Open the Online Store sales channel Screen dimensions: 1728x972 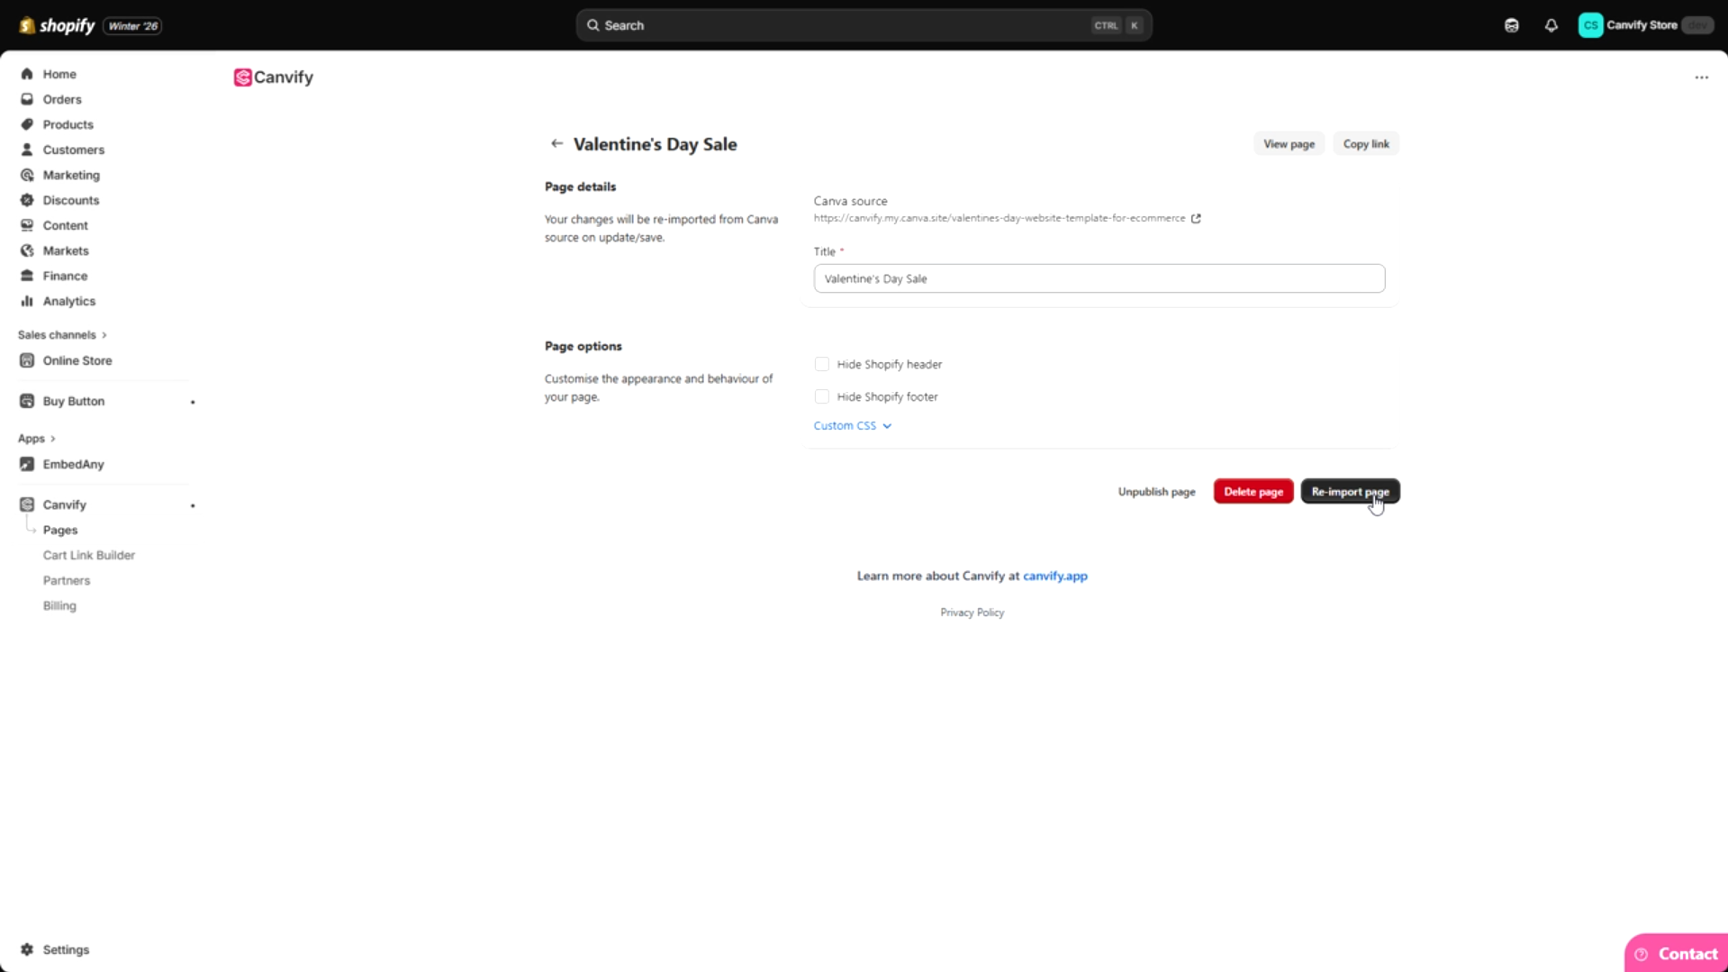click(77, 360)
